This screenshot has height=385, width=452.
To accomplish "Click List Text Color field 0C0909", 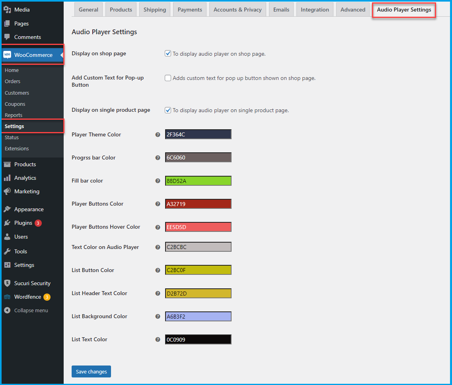I will [198, 340].
